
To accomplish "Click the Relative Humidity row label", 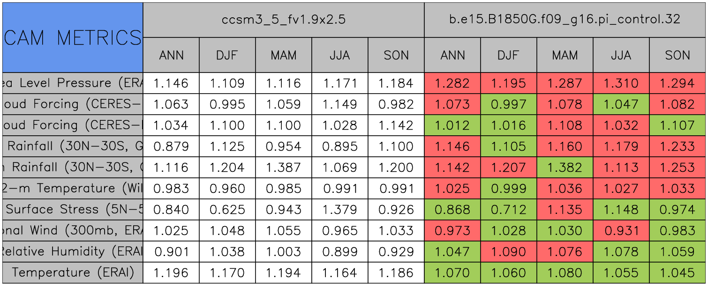I will click(73, 251).
